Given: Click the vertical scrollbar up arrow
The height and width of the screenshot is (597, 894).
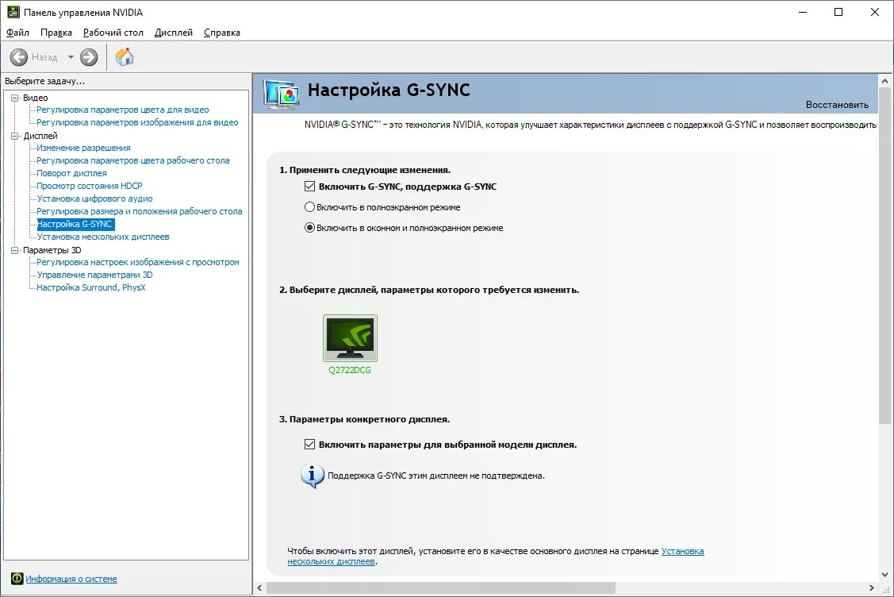Looking at the screenshot, I should coord(885,81).
